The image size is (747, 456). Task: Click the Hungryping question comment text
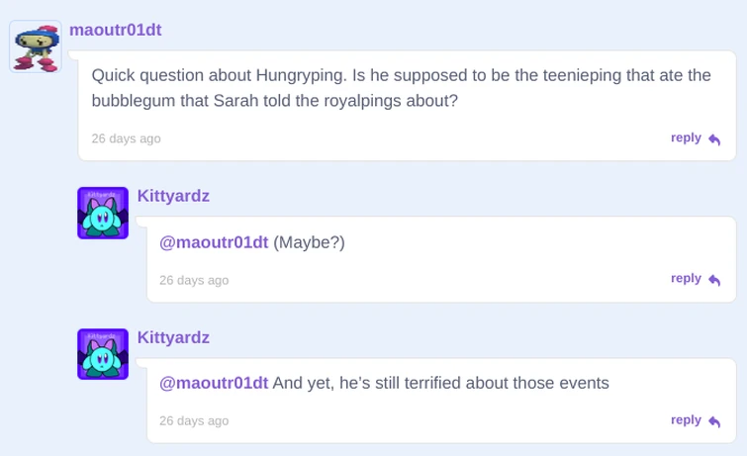401,88
